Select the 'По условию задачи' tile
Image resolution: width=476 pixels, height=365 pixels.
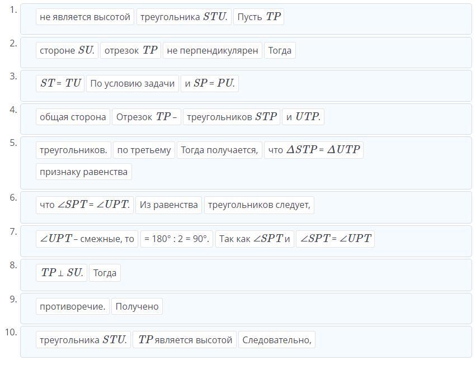coord(133,83)
